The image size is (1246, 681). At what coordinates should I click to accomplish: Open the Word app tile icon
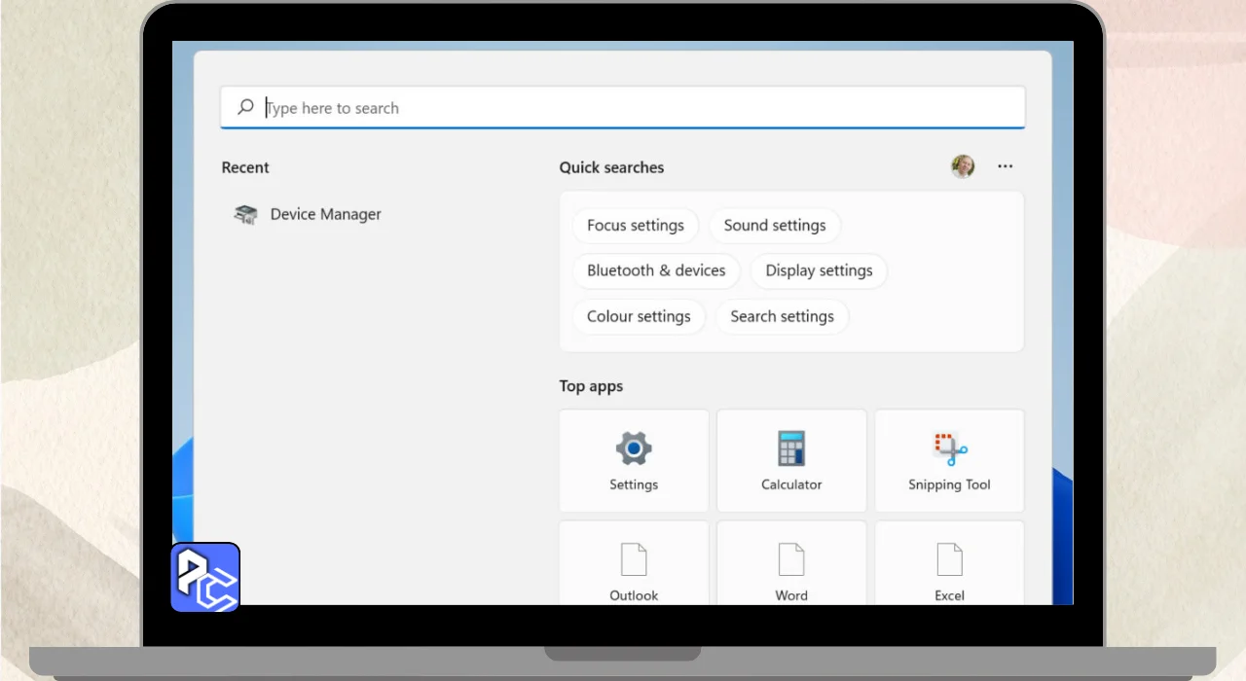coord(791,559)
